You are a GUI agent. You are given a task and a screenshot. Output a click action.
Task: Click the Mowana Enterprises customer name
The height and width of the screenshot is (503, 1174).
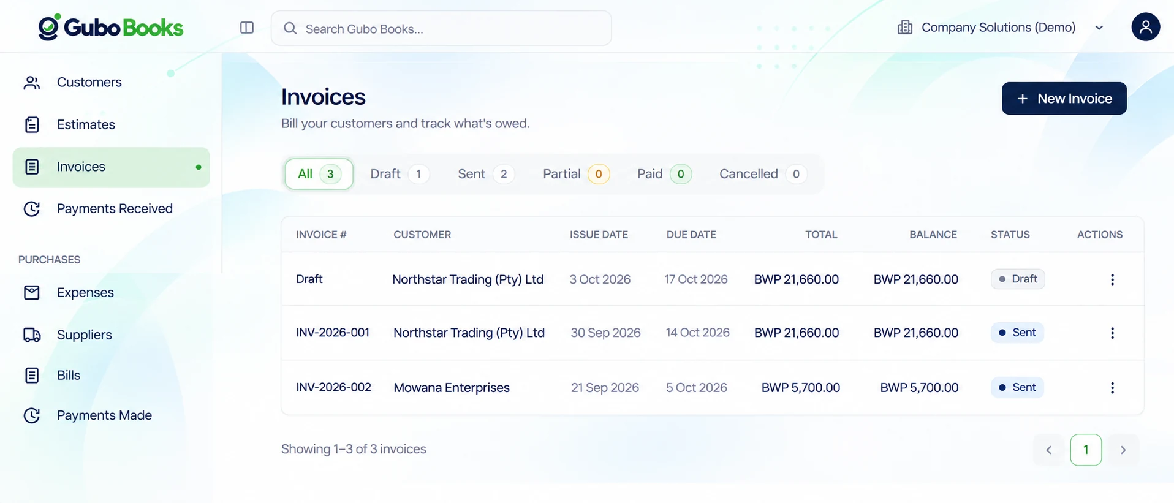point(452,388)
